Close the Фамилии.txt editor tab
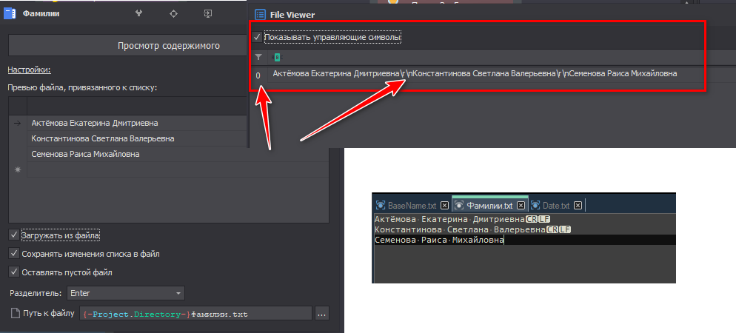Screen dimensions: 736x333 (x=521, y=206)
